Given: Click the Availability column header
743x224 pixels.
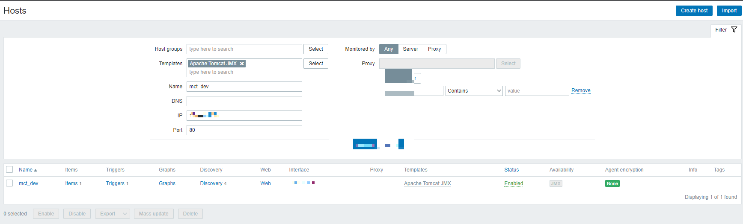Looking at the screenshot, I should pos(562,170).
